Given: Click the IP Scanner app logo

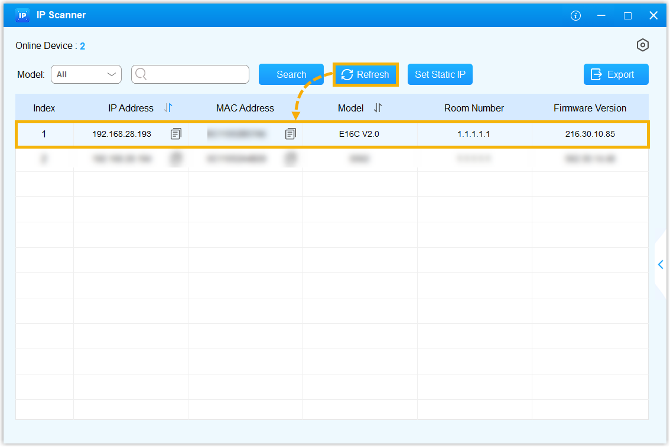Looking at the screenshot, I should (x=22, y=15).
